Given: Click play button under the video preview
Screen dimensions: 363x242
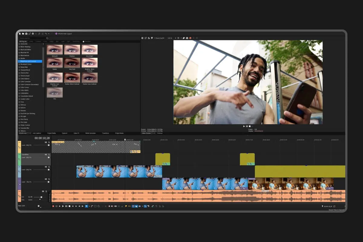Looking at the screenshot, I should [x=244, y=126].
